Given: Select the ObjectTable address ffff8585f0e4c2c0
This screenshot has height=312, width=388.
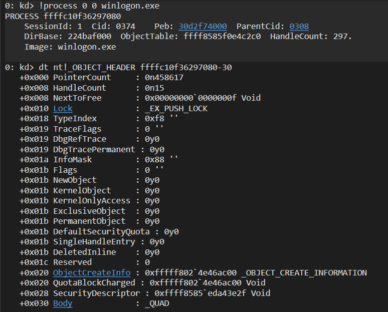Looking at the screenshot, I should click(222, 37).
